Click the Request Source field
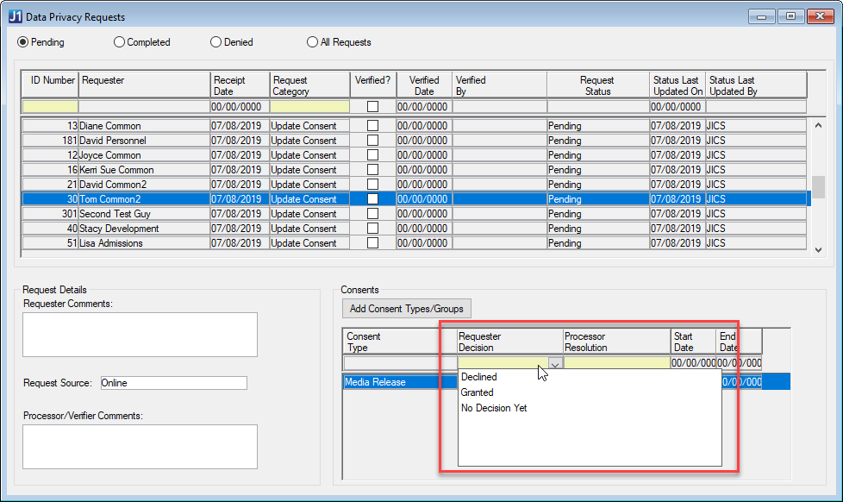This screenshot has width=843, height=502. (172, 383)
